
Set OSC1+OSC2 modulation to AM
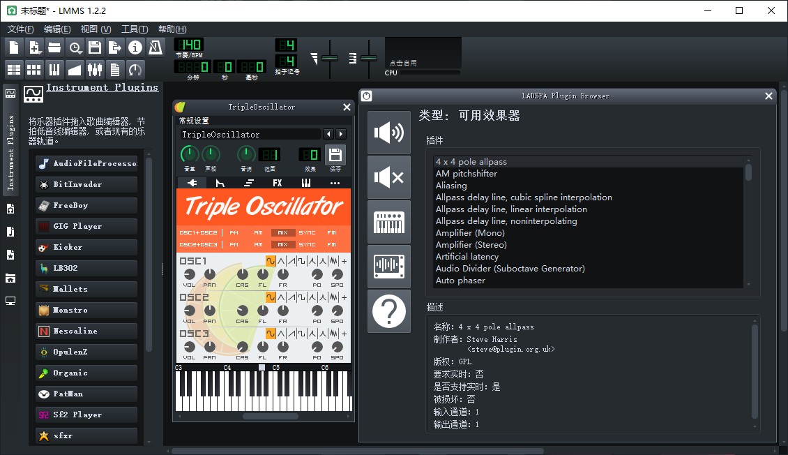tap(258, 233)
